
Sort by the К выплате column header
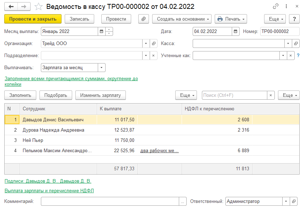pyautogui.click(x=139, y=109)
